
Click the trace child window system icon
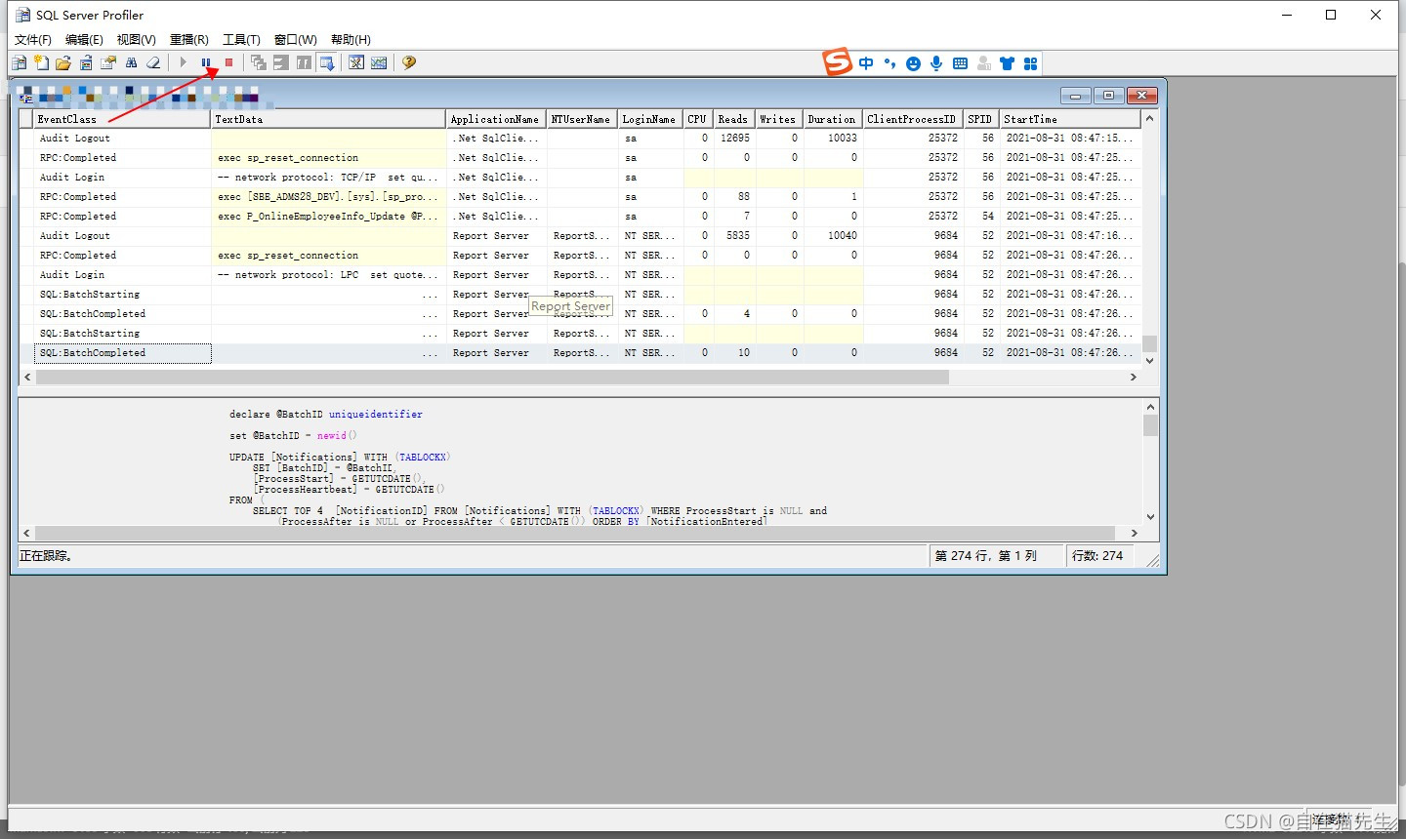point(25,96)
